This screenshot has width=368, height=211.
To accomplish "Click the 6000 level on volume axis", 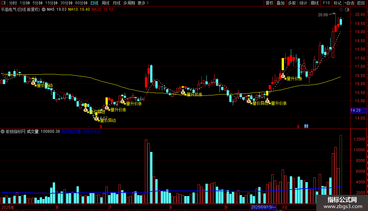I will [360, 171].
